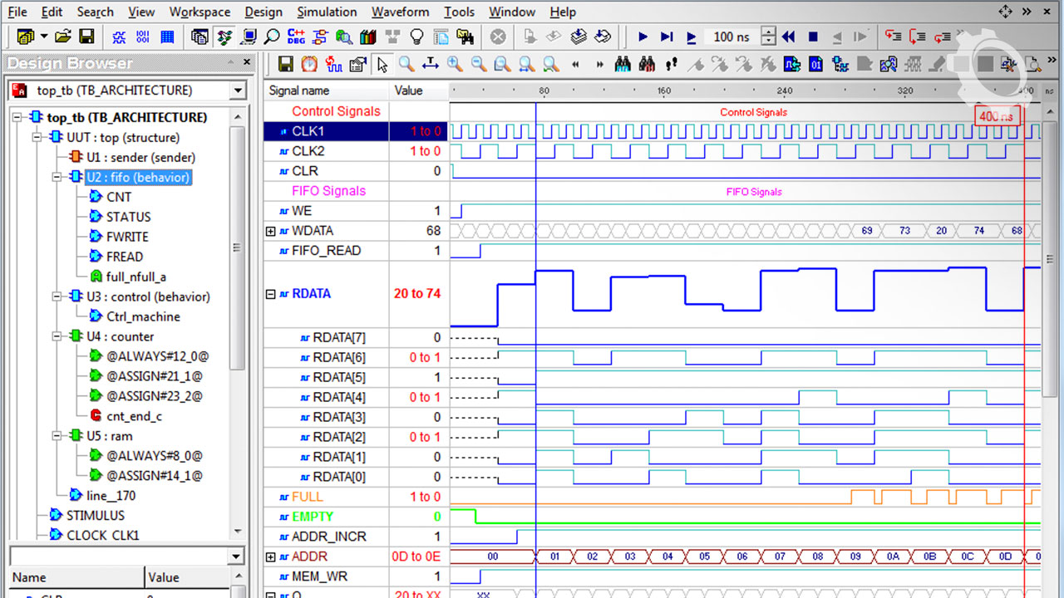Select U3 : control (behavior) in tree

click(x=148, y=297)
